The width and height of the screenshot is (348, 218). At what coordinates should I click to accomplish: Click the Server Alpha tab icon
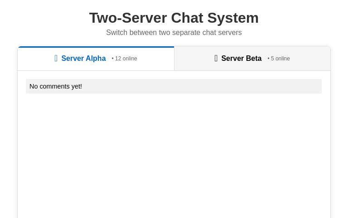tap(56, 59)
